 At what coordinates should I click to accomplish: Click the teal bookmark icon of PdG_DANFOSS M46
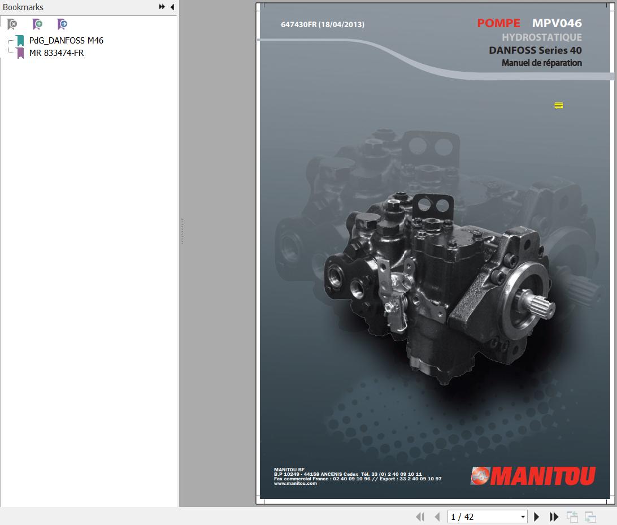point(20,41)
